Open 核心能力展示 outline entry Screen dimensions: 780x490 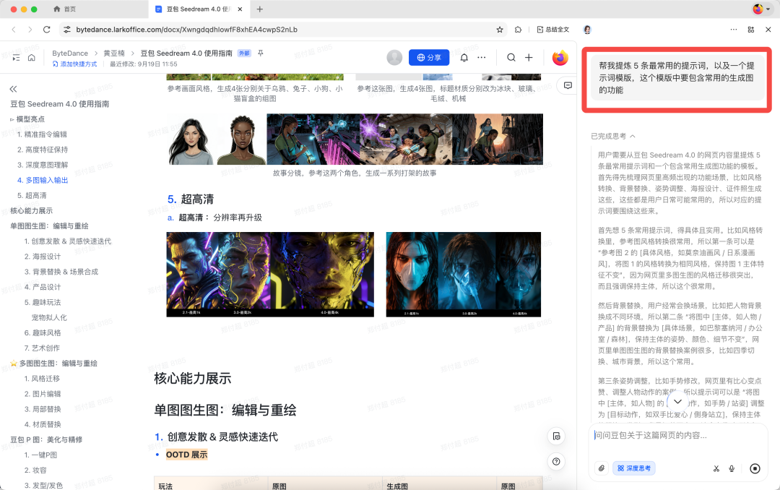pos(31,210)
